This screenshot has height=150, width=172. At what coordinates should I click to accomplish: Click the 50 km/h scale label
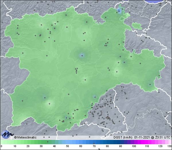[x=68, y=146]
